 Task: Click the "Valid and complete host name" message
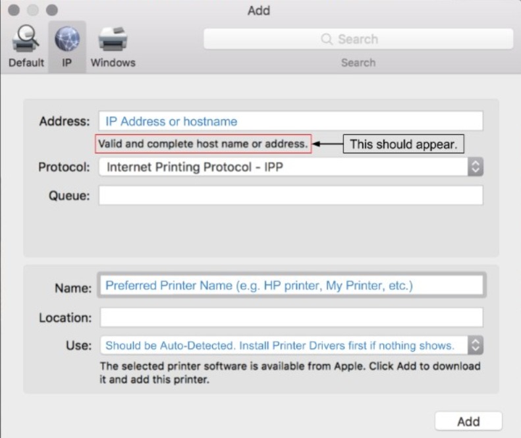pos(203,144)
